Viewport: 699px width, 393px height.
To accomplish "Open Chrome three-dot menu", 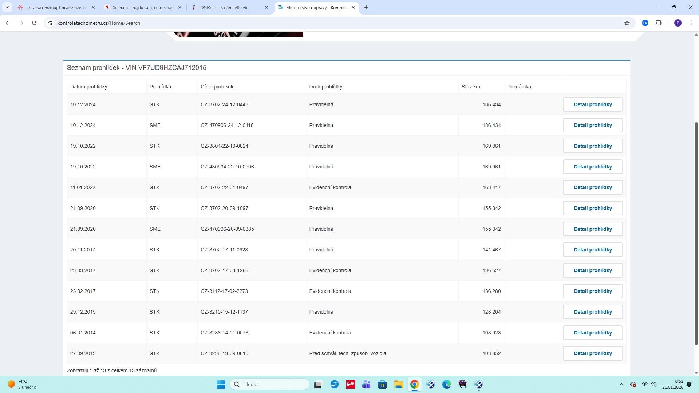I will pyautogui.click(x=691, y=23).
